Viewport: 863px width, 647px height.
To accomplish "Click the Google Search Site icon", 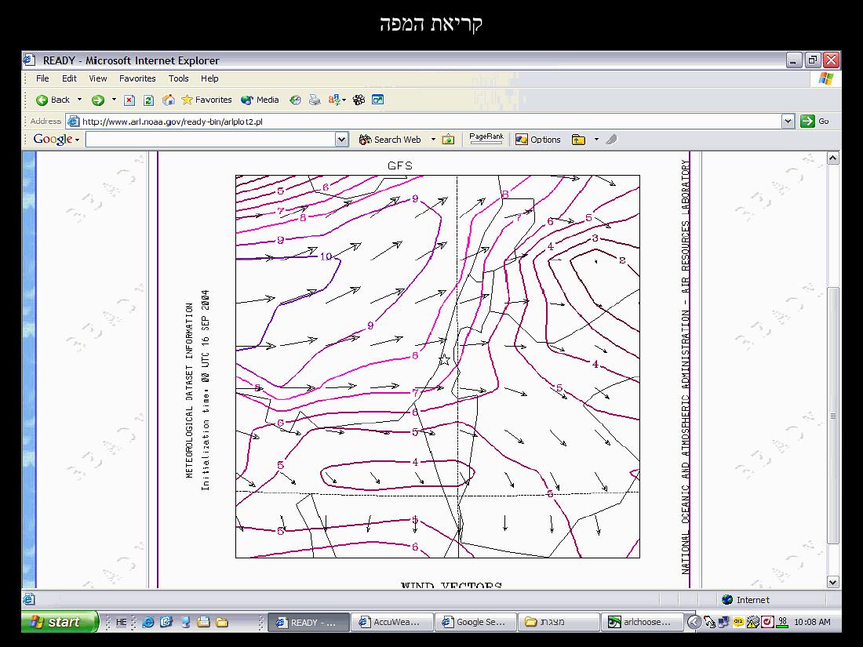I will [449, 140].
